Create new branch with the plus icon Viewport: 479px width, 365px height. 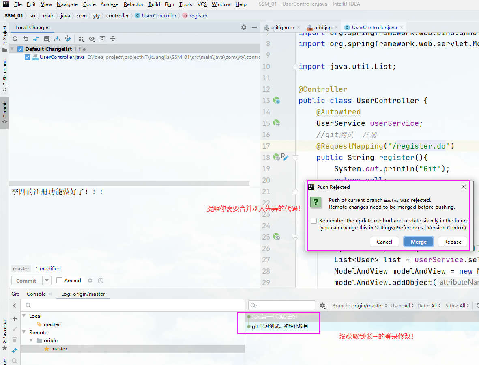point(14,319)
